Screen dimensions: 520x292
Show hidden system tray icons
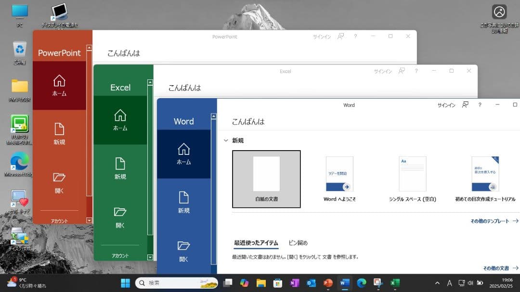coord(437,283)
